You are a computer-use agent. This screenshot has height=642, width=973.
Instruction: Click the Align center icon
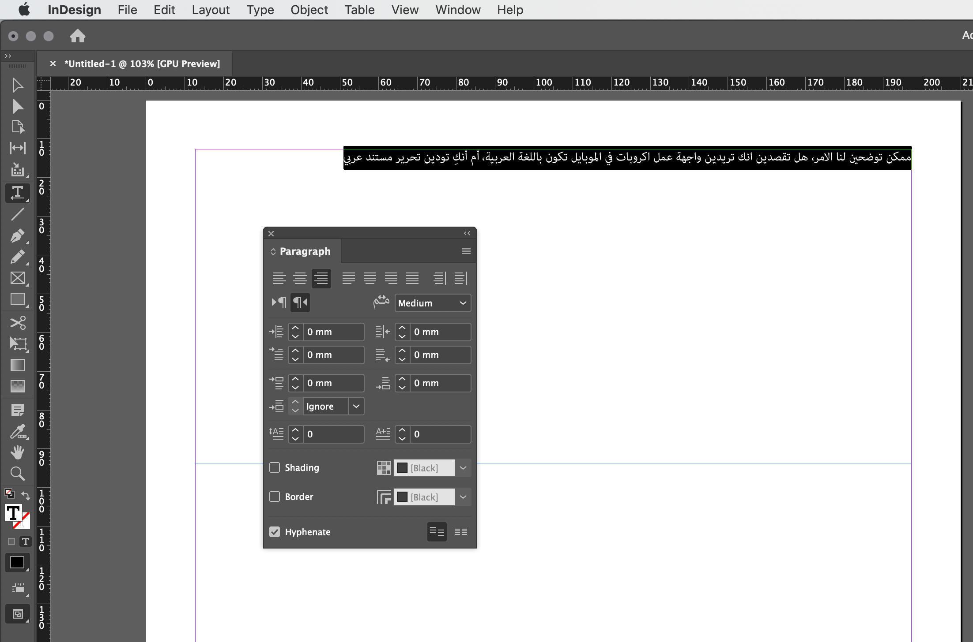click(300, 278)
